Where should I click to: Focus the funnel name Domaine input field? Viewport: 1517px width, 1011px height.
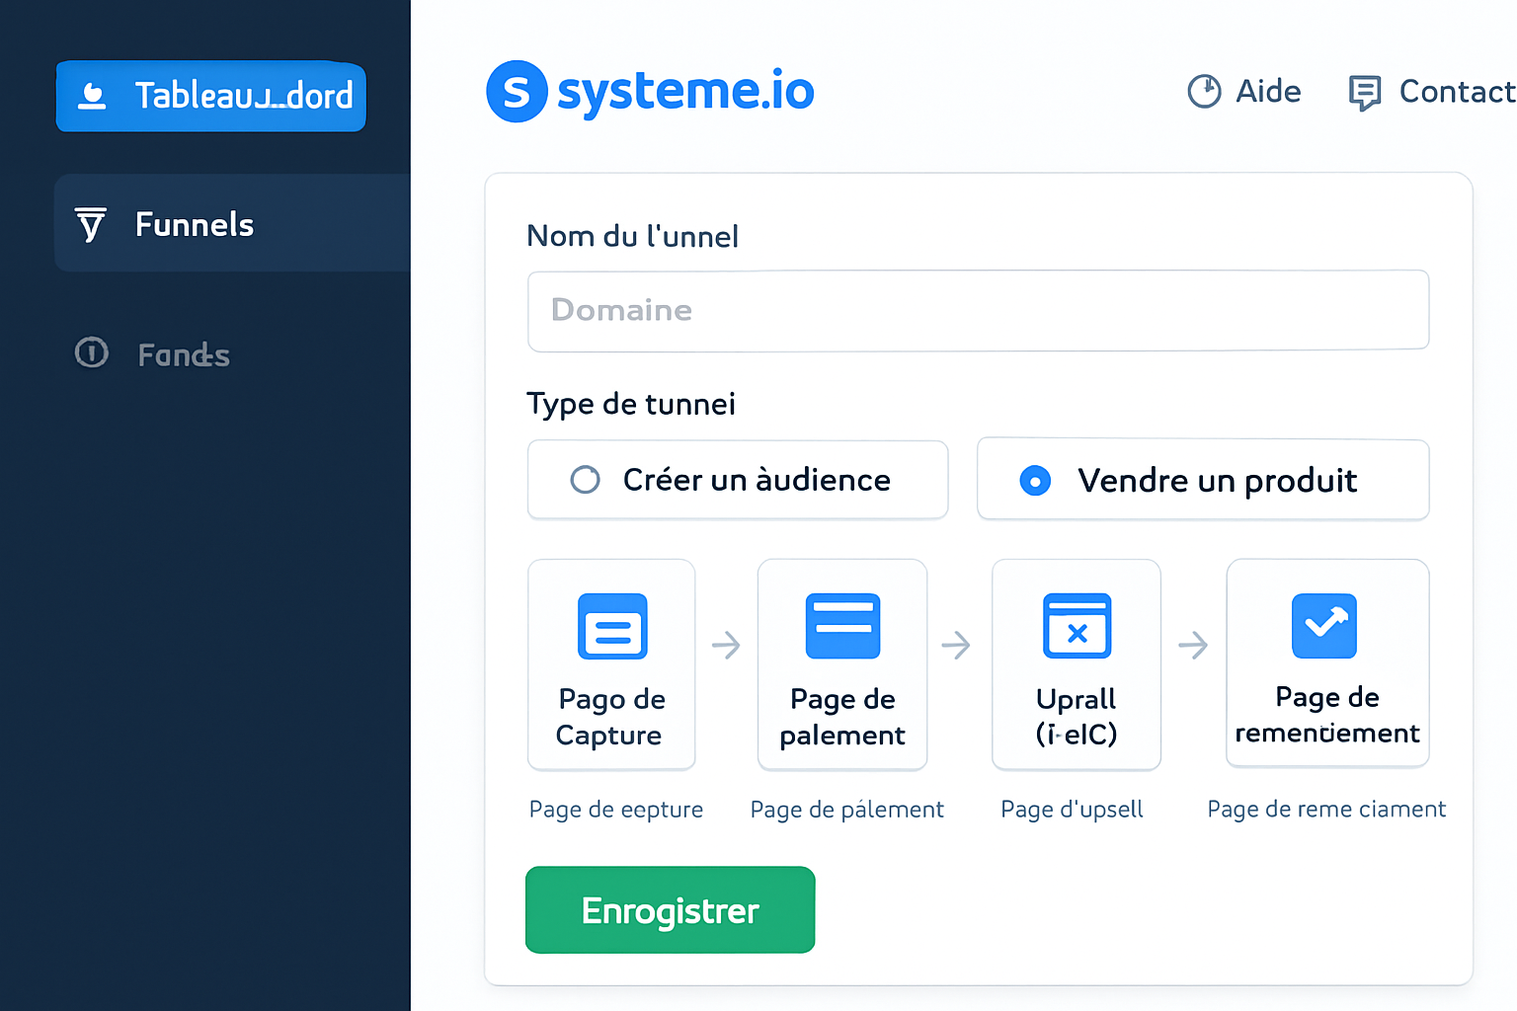(x=978, y=310)
